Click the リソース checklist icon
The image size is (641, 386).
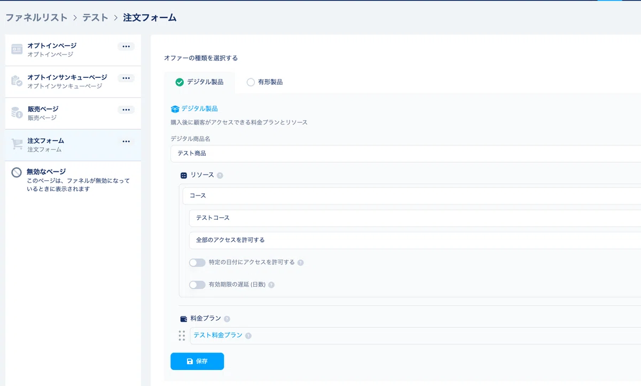coord(184,175)
